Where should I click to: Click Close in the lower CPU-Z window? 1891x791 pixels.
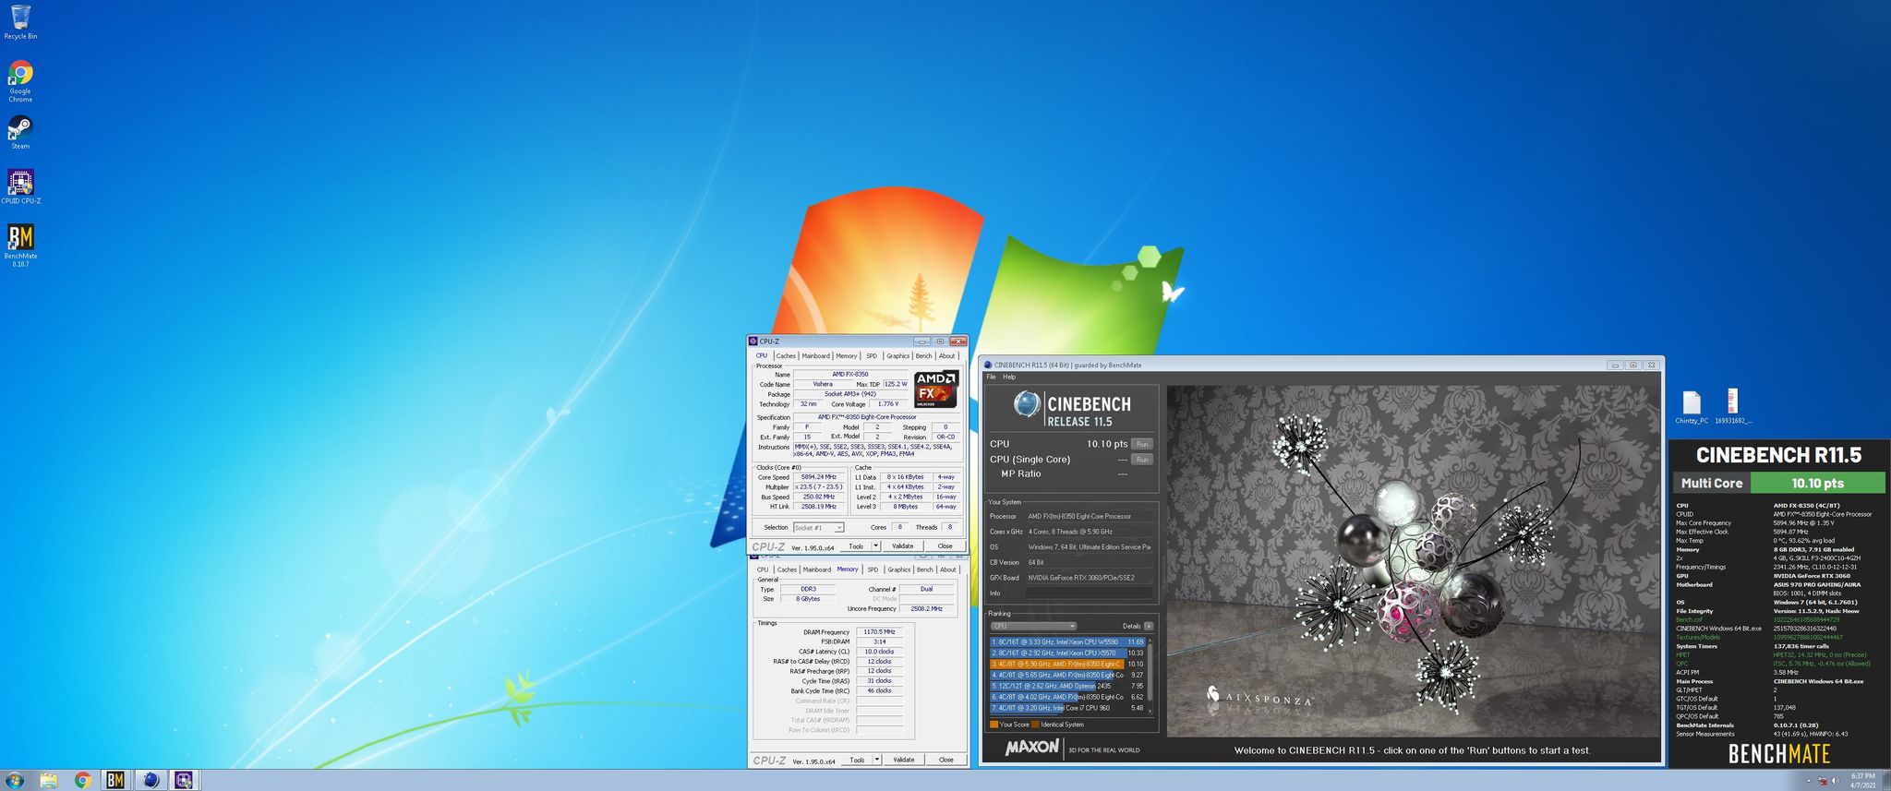pyautogui.click(x=945, y=760)
